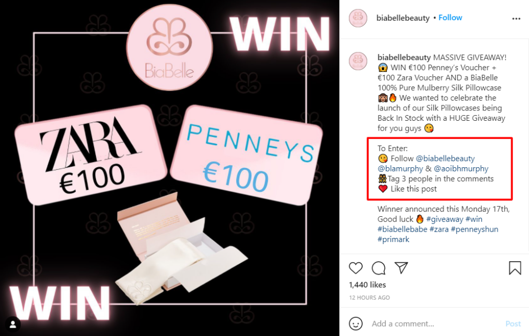Screen dimensions: 529x336
Task: Show tagged accounts via person icon
Action: [x=13, y=324]
